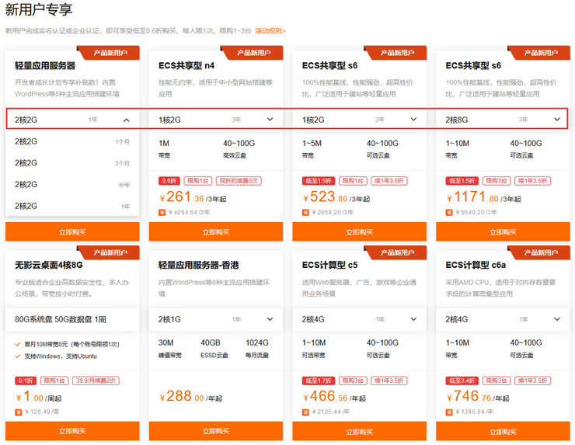This screenshot has width=575, height=445.
Task: Click the ¥ coupon icon beside ¥4094.64
Action: (x=162, y=211)
